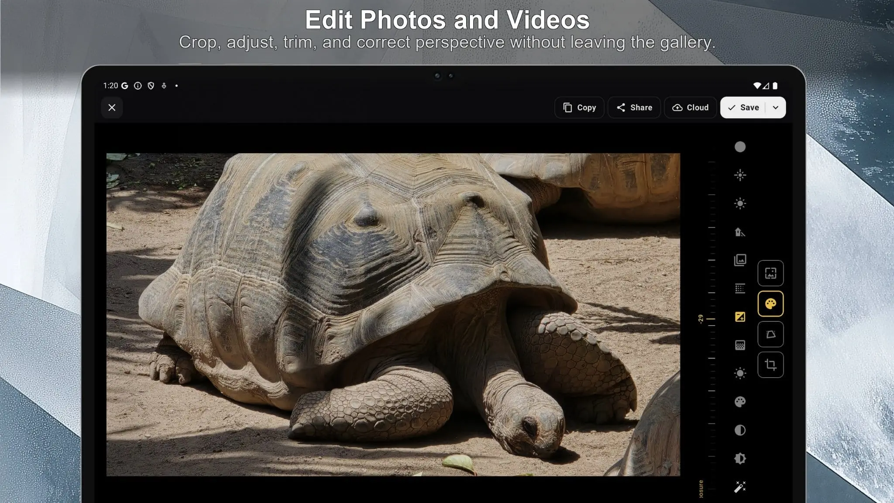Tap the 1:20 clock in the status bar
Viewport: 894px width, 503px height.
(x=110, y=86)
